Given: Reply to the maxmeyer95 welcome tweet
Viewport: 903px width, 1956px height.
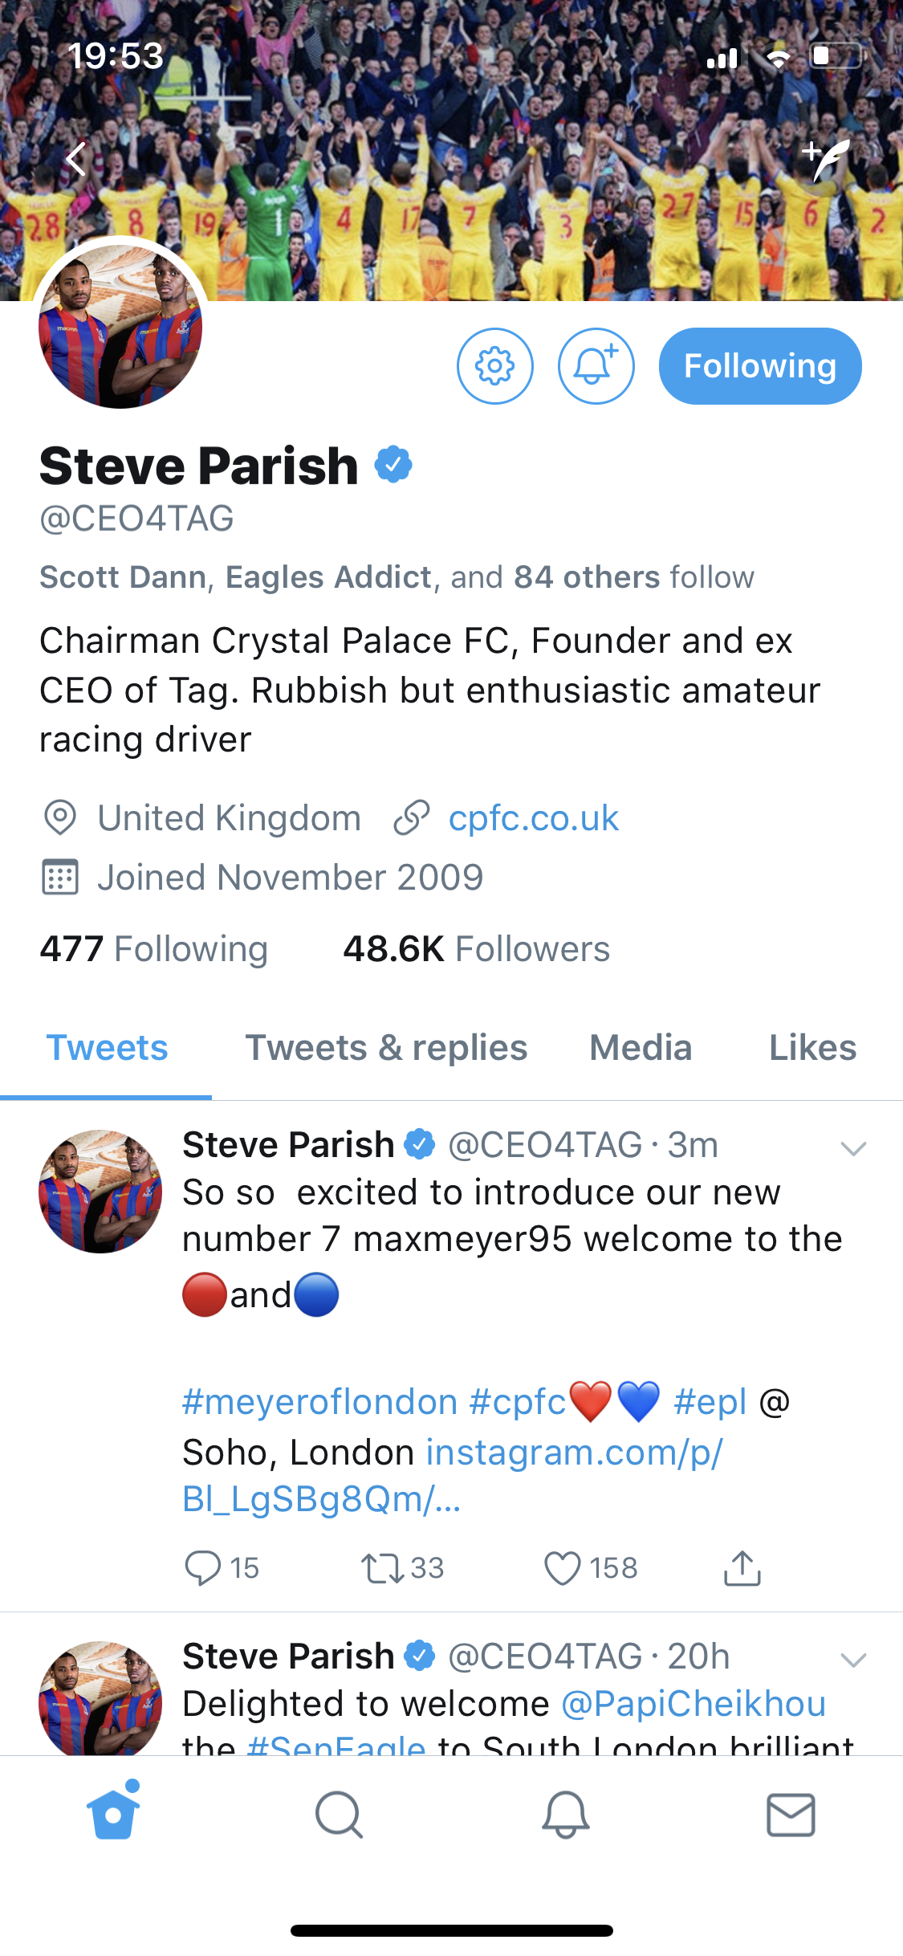Looking at the screenshot, I should 203,1568.
